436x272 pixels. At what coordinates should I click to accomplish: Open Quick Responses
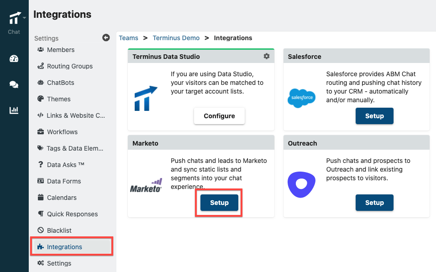point(72,214)
